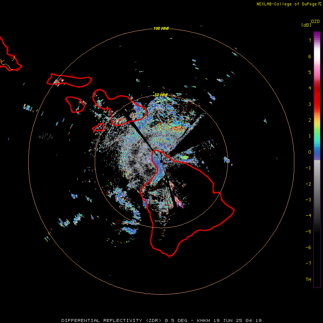Image resolution: width=323 pixels, height=323 pixels.
Task: Click the 100 NMI range ring label
Action: 161,28
